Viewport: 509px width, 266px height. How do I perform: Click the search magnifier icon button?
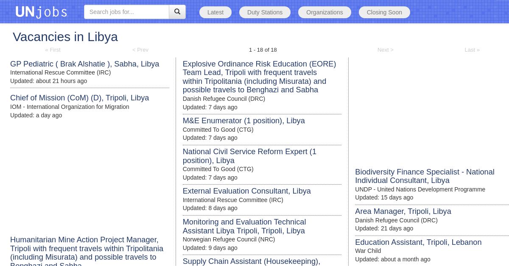click(x=177, y=12)
